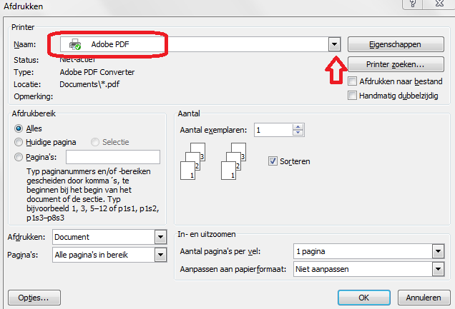Enable Afdrukken naar bestand checkbox

point(352,81)
